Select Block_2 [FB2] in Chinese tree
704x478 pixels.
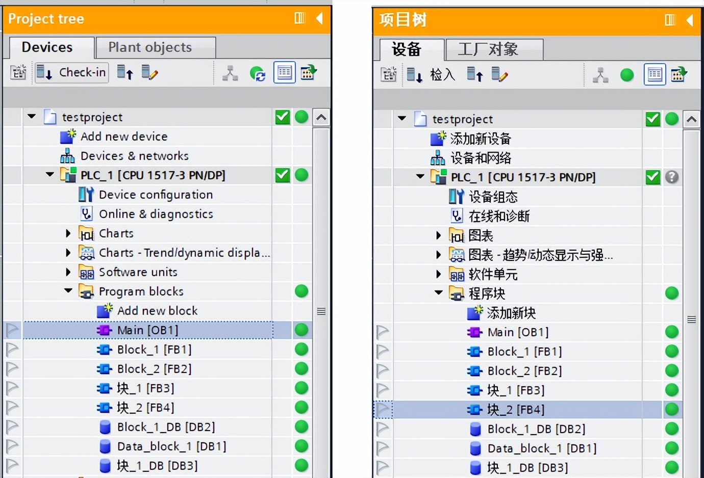pyautogui.click(x=525, y=371)
